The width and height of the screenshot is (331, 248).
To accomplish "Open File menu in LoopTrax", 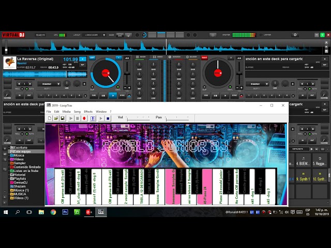I will click(49, 112).
